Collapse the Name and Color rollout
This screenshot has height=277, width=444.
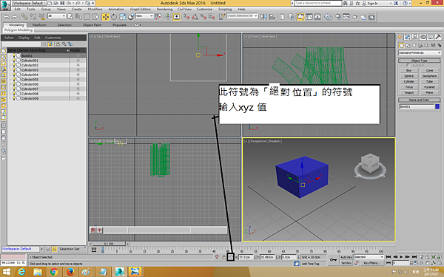point(420,100)
